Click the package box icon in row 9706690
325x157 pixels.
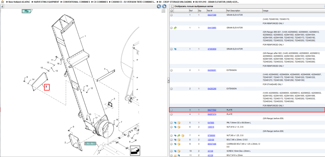tap(183, 136)
